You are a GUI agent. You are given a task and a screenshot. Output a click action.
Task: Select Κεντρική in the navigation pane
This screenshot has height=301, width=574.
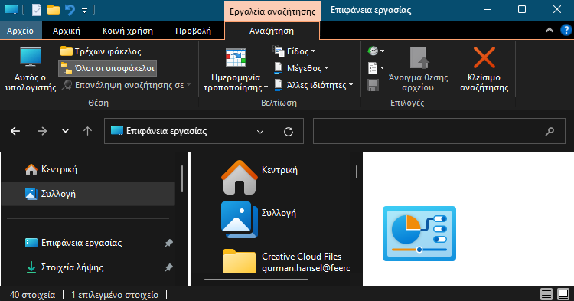(88, 169)
